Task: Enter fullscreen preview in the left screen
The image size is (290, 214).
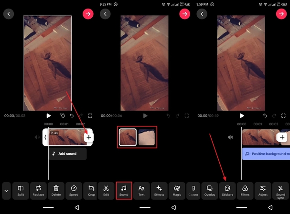Action: [90, 116]
